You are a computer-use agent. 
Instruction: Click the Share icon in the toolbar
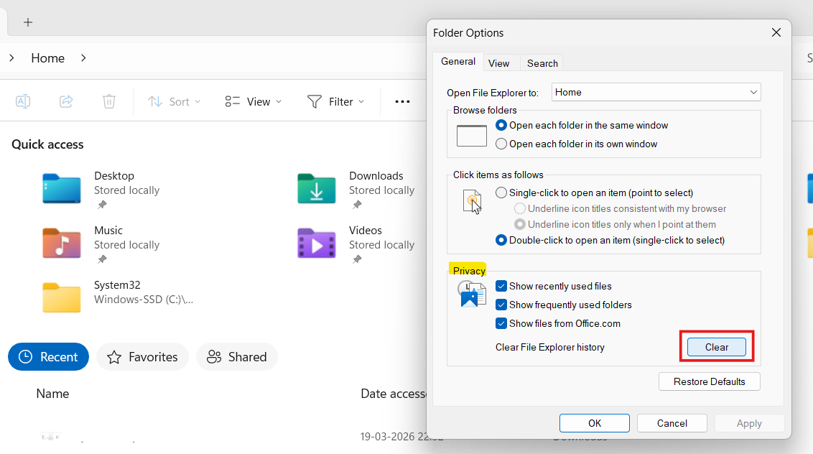click(x=66, y=101)
